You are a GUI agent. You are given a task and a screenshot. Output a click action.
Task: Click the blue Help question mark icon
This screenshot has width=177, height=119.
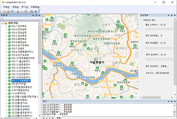pyautogui.click(x=36, y=11)
